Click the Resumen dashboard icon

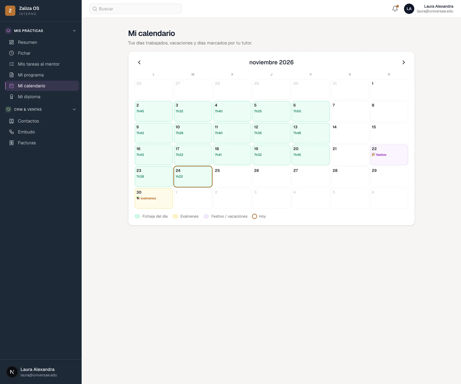(x=12, y=42)
